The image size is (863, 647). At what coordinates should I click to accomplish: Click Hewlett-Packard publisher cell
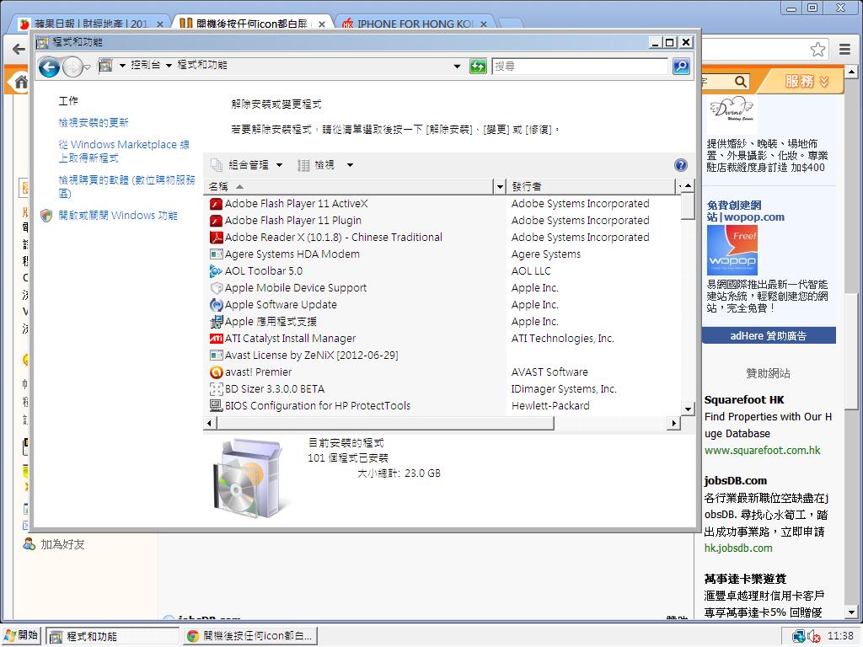(x=550, y=406)
